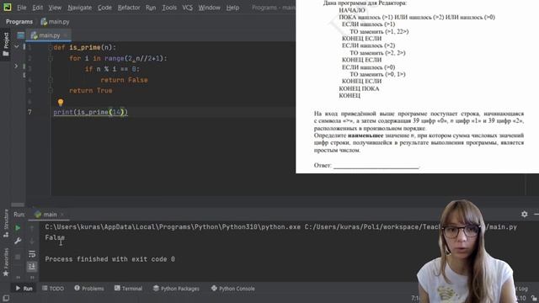The image size is (539, 303).
Task: Open the Tools menu
Action: (x=169, y=8)
